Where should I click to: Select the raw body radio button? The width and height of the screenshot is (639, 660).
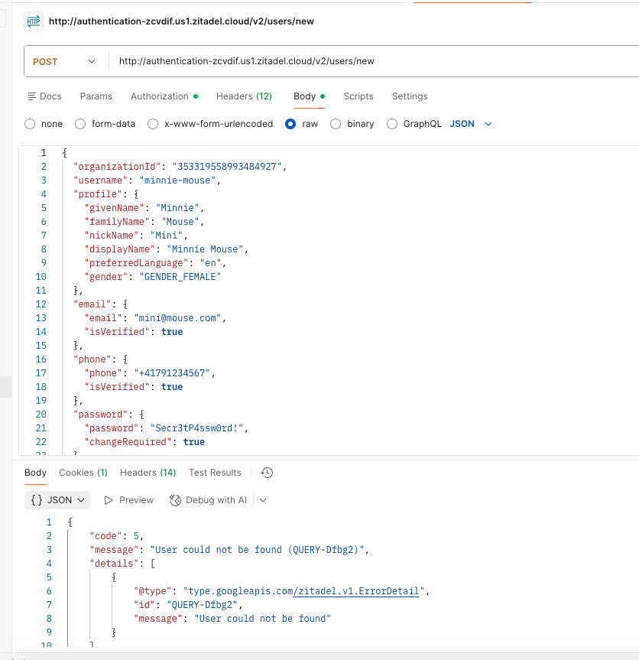point(290,123)
